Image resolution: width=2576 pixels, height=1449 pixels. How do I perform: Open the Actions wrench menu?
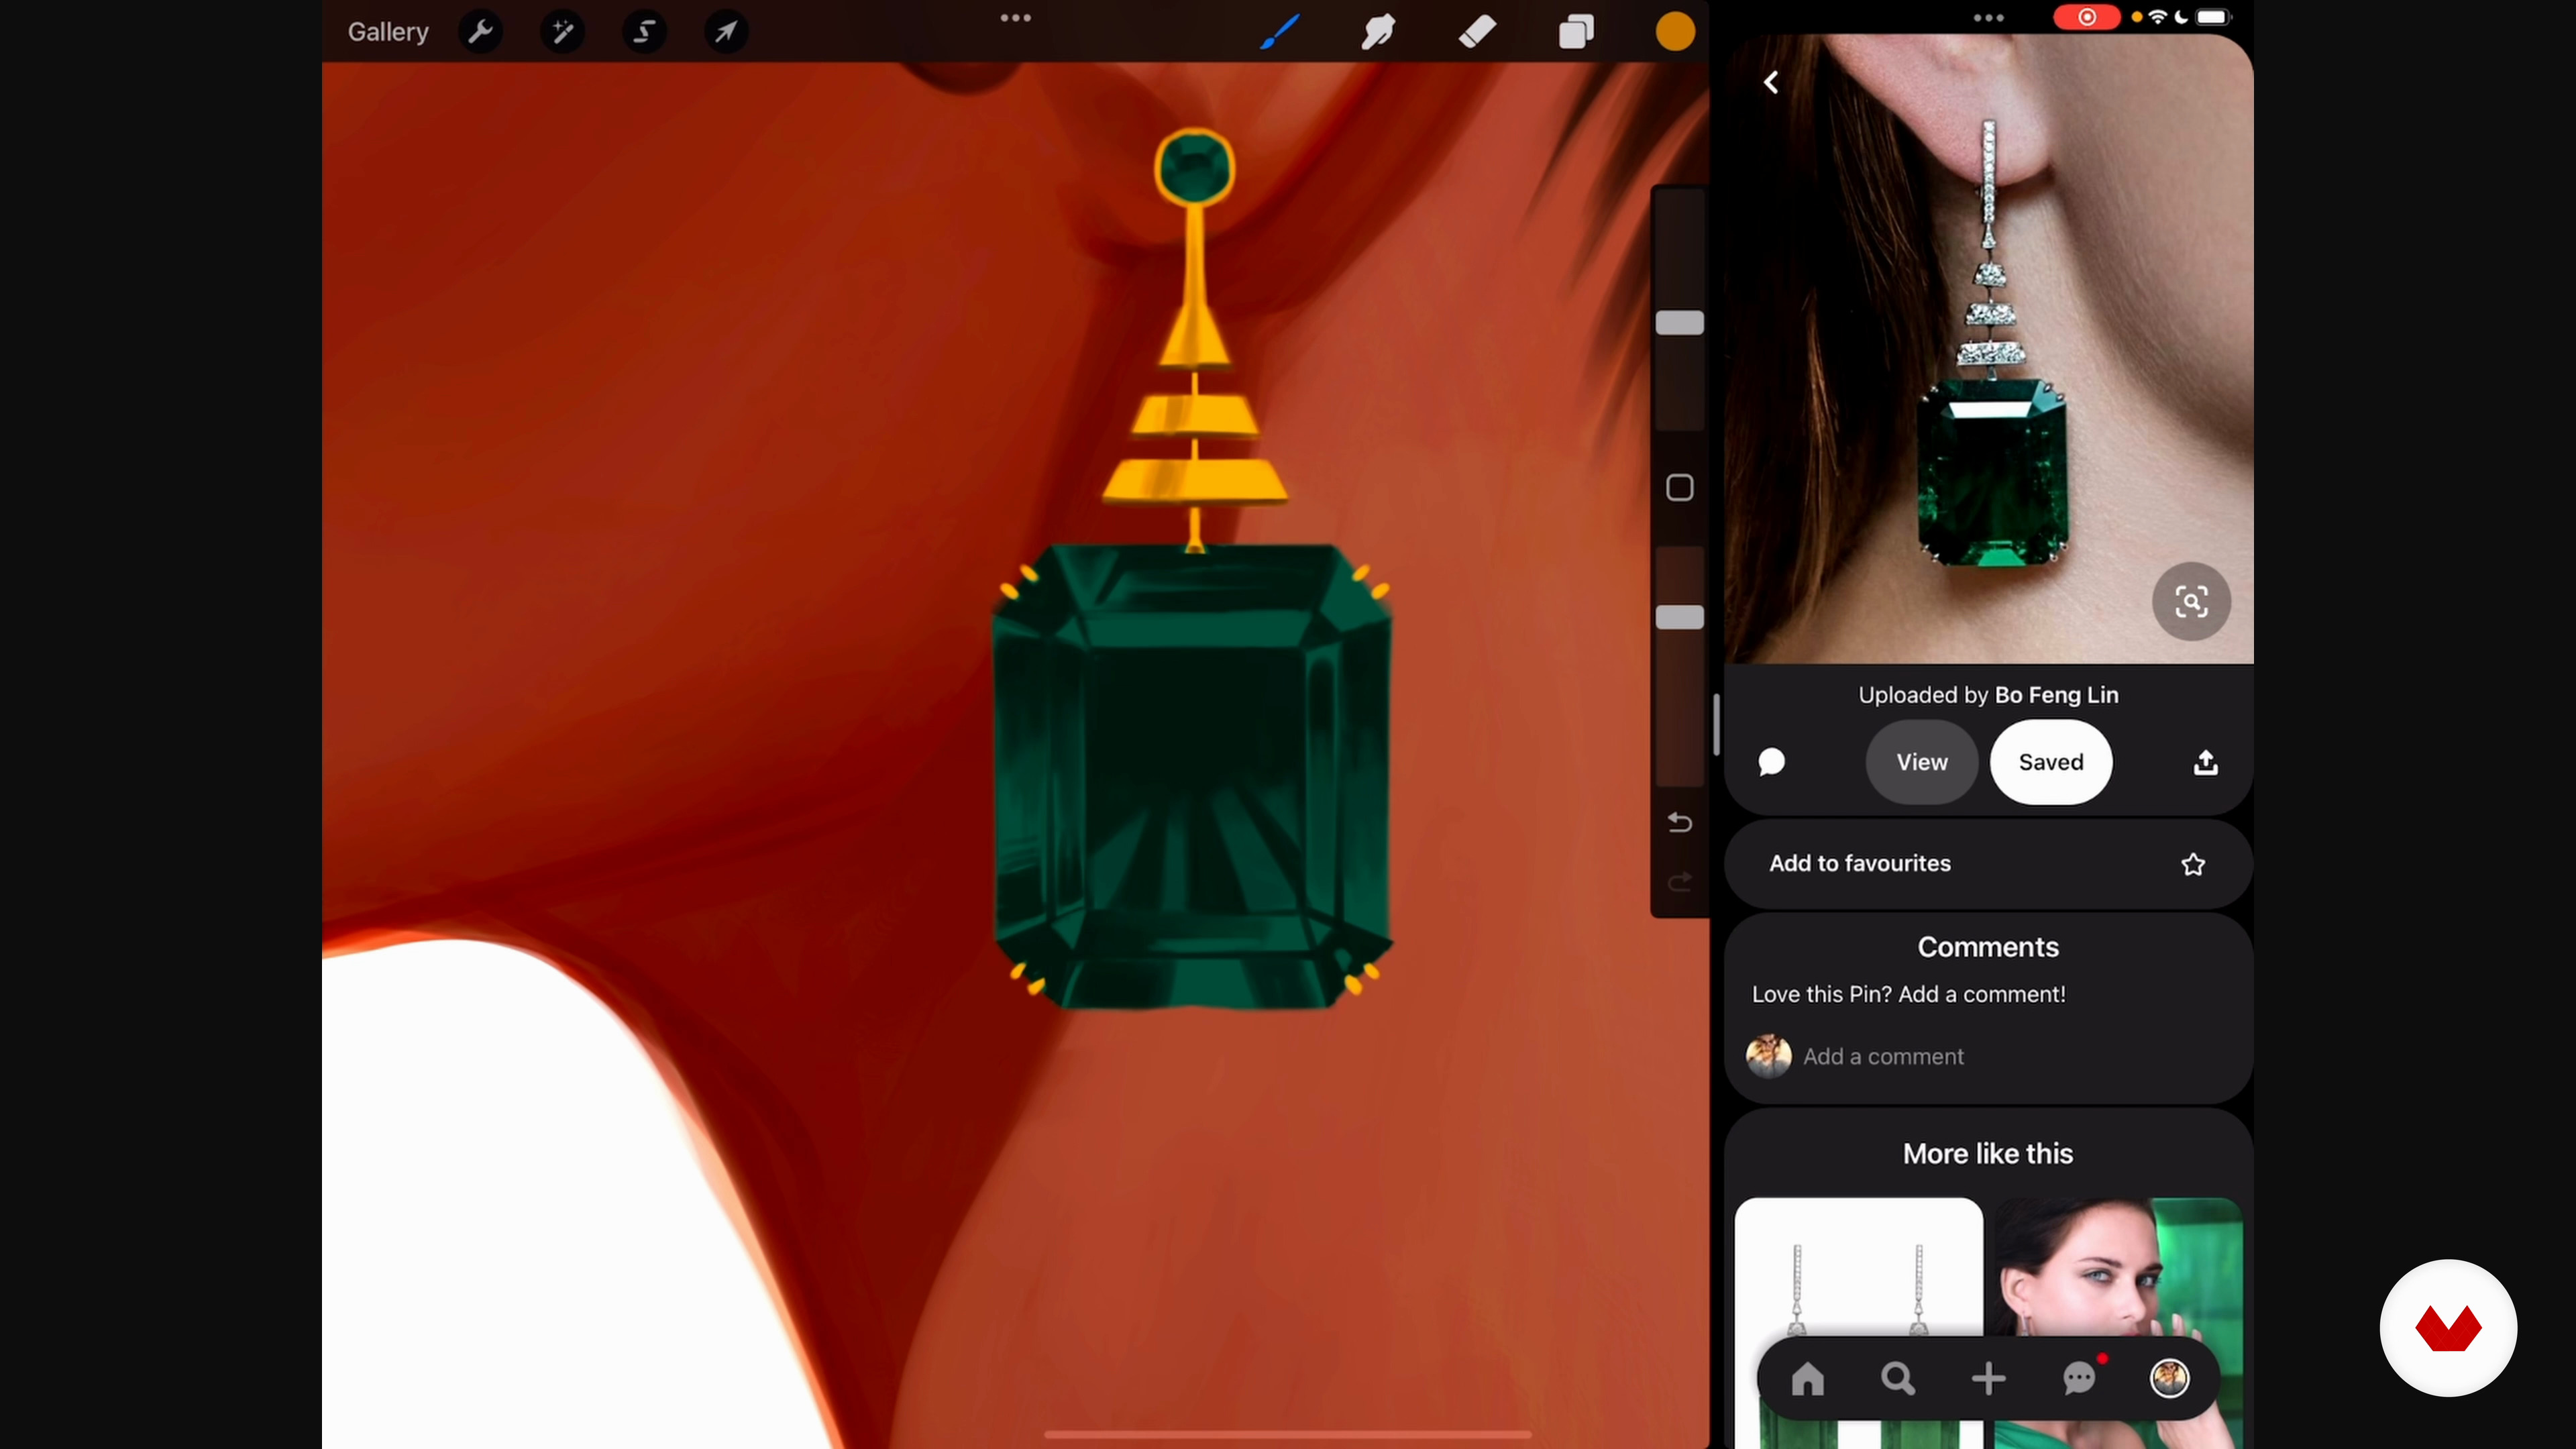[481, 32]
